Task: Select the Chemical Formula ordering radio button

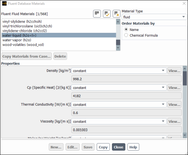Action: (x=126, y=35)
